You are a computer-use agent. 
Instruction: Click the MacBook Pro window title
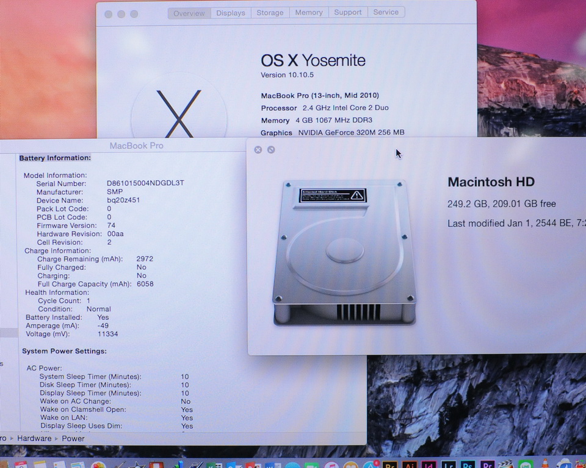click(136, 146)
